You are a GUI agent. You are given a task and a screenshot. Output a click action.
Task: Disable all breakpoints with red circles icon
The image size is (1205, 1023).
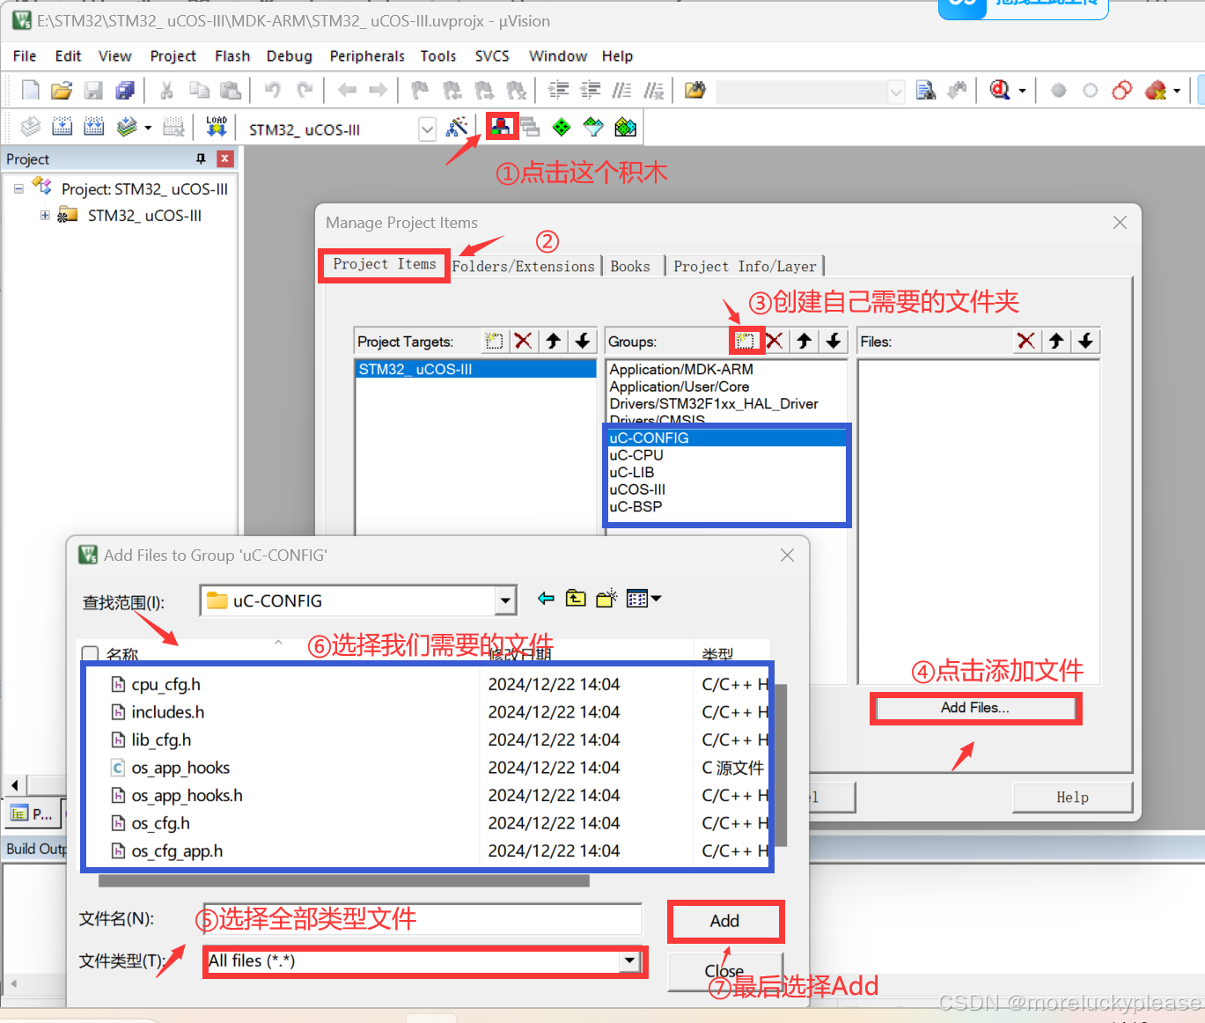tap(1122, 91)
